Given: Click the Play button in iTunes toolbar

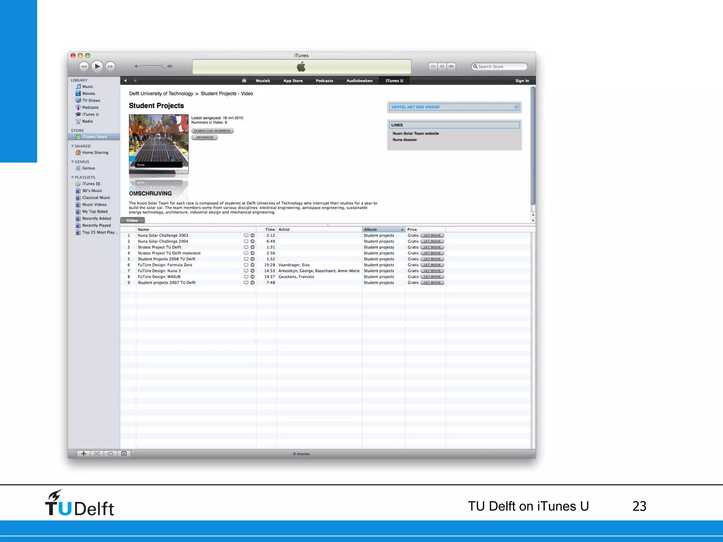Looking at the screenshot, I should click(x=97, y=66).
